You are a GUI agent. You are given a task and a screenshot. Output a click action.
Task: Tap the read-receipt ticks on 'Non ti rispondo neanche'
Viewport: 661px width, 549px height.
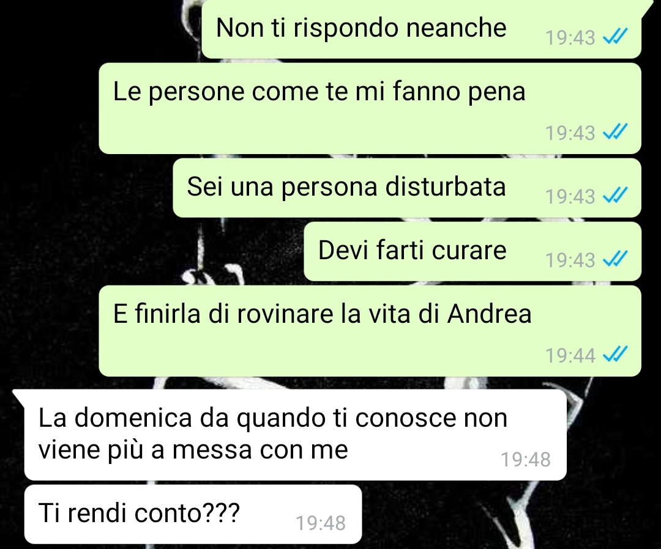coord(616,37)
